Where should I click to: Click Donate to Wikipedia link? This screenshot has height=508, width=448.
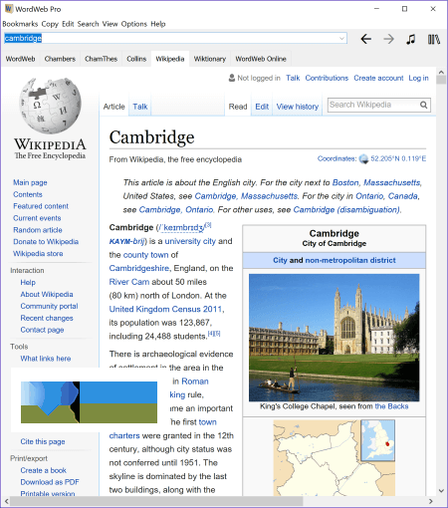(x=46, y=242)
